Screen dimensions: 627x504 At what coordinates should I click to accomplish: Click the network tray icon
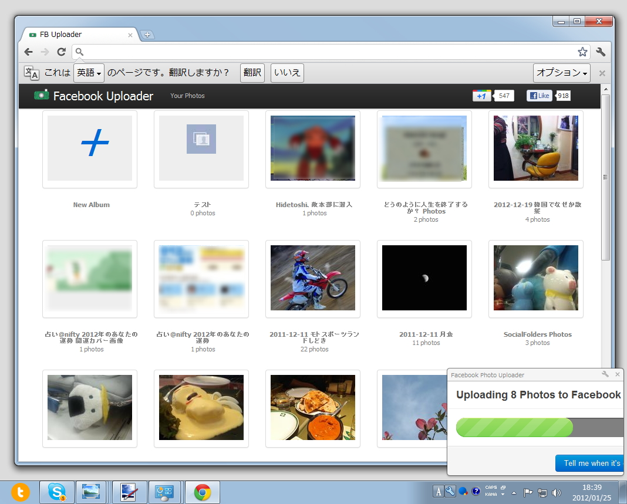[x=542, y=493]
